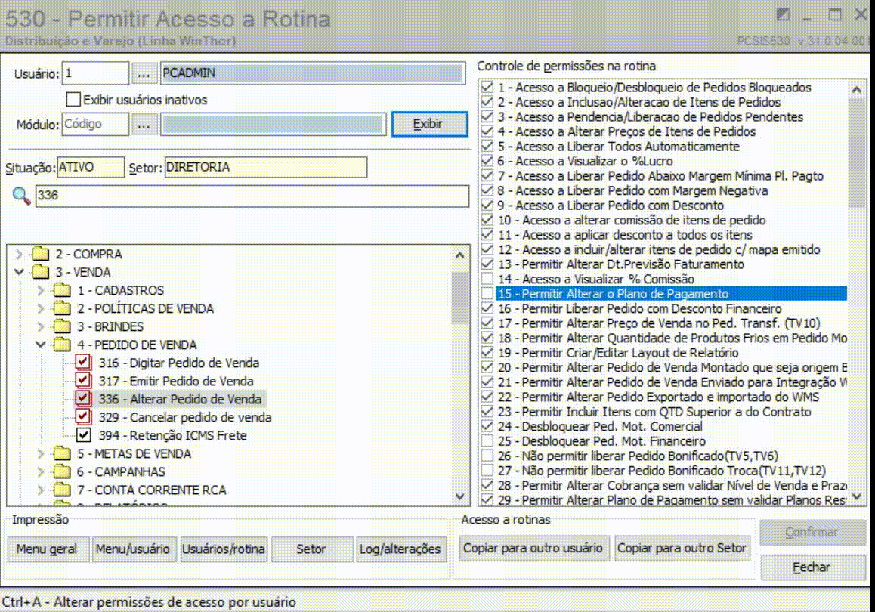This screenshot has height=612, width=875.
Task: Click the Setor print button
Action: tap(311, 549)
